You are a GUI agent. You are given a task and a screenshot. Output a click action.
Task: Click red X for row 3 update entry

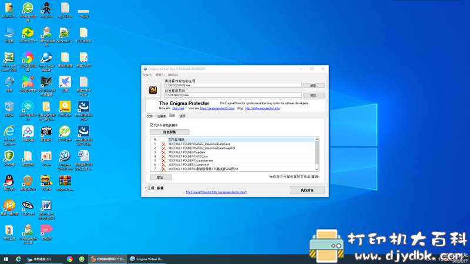coord(164,153)
